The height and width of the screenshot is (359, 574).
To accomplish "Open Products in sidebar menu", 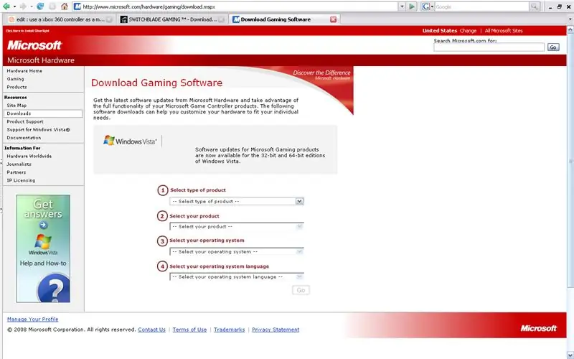I will 17,87.
